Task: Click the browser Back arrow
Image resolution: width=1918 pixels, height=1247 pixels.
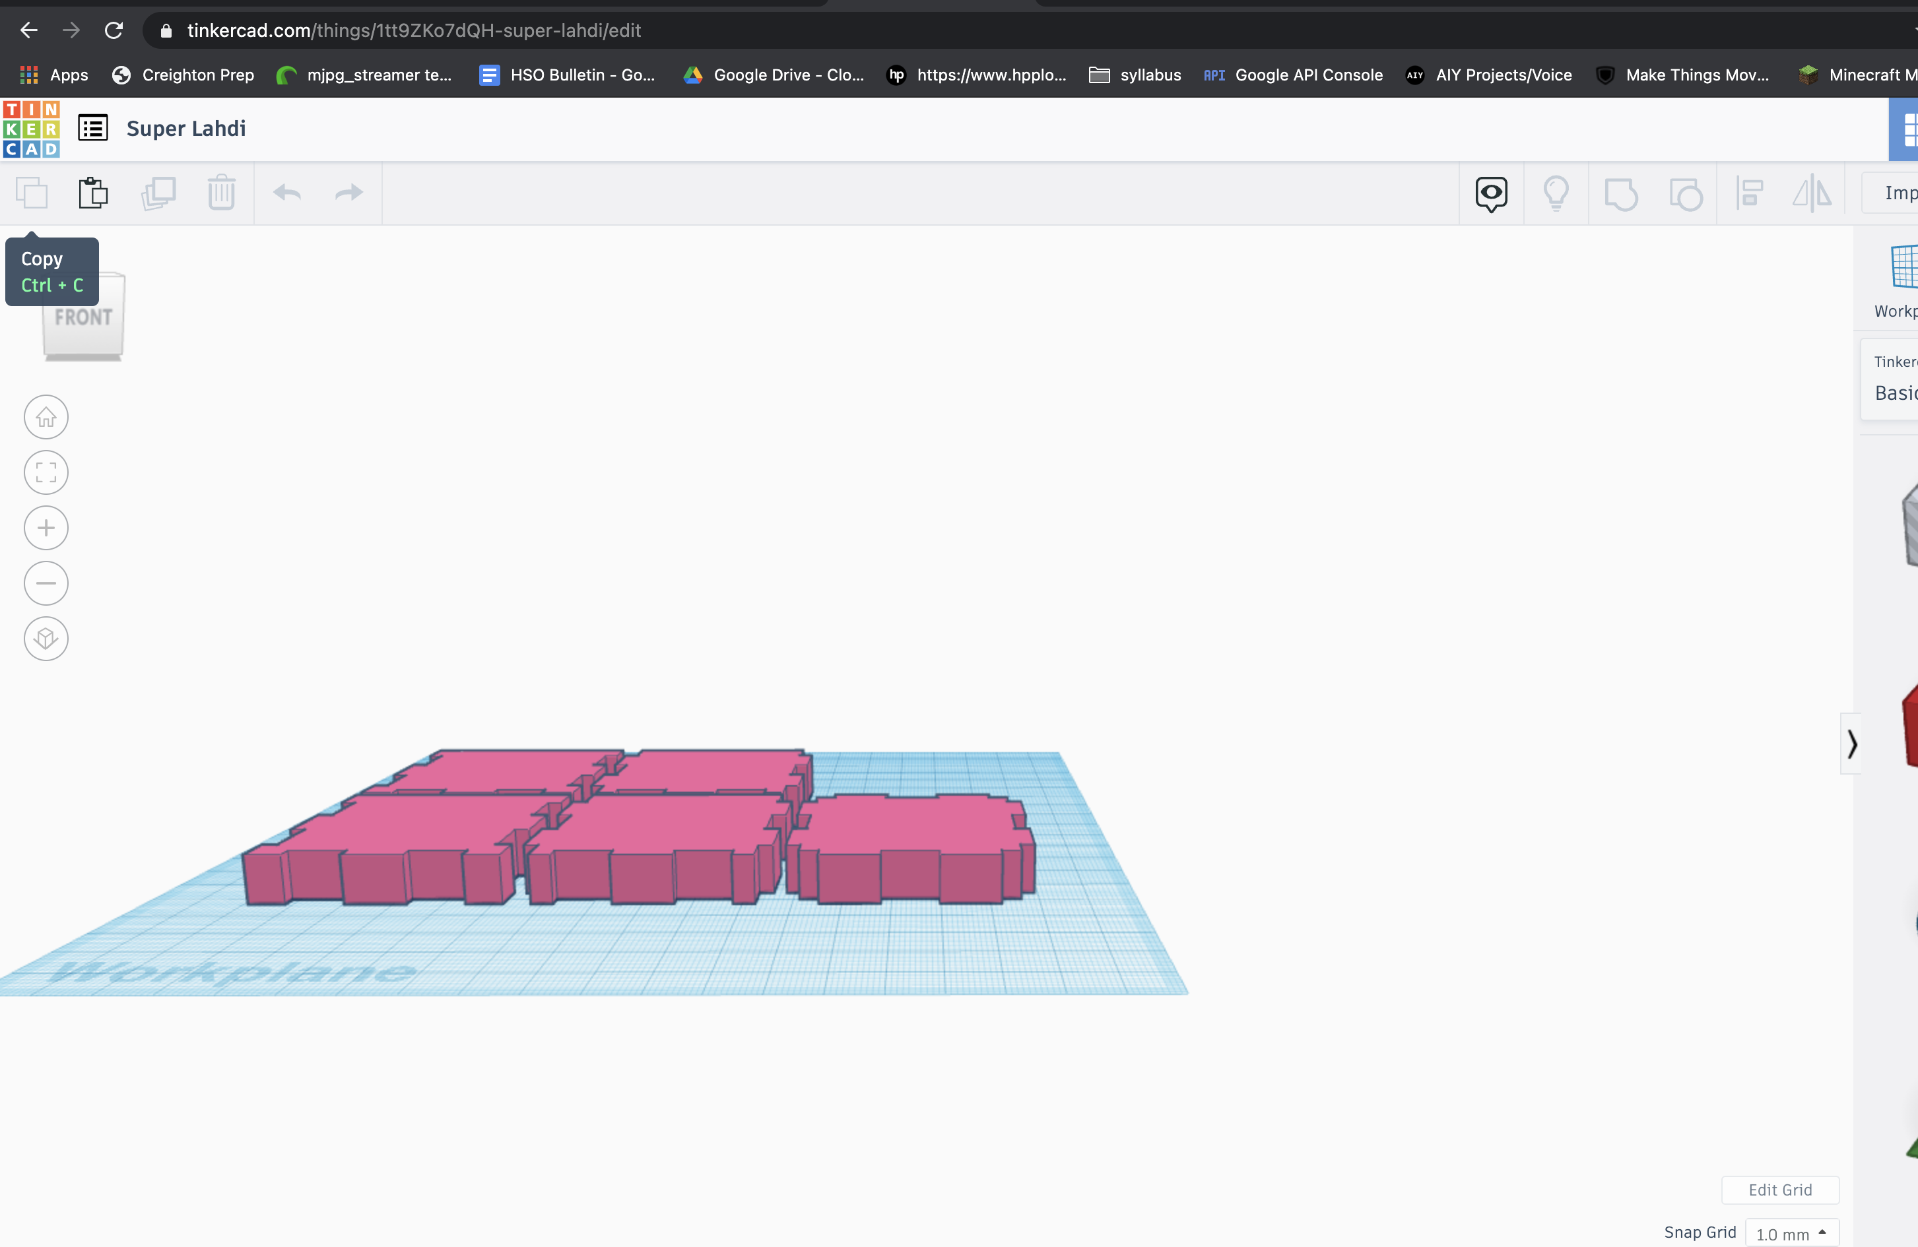Action: click(x=29, y=30)
